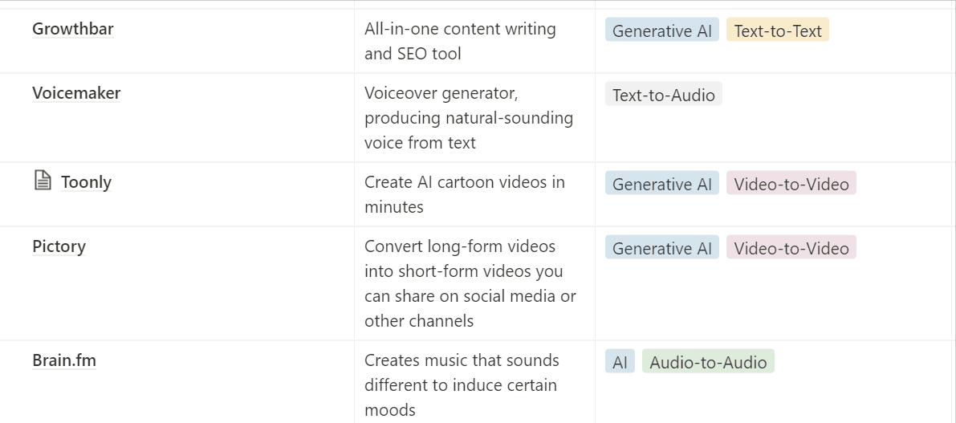Select Growthbar's Generative AI tag
The height and width of the screenshot is (423, 956).
pos(661,30)
